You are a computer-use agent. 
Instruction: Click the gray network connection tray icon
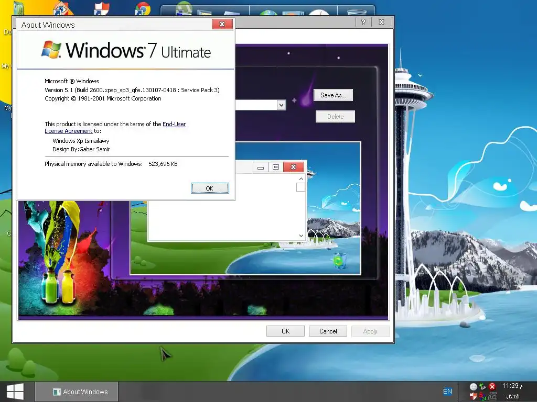point(492,396)
